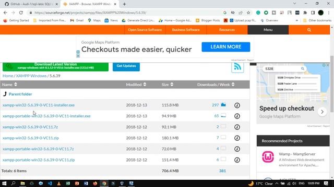Open PowerPoint from the taskbar
The height and width of the screenshot is (187, 334).
[x=77, y=183]
